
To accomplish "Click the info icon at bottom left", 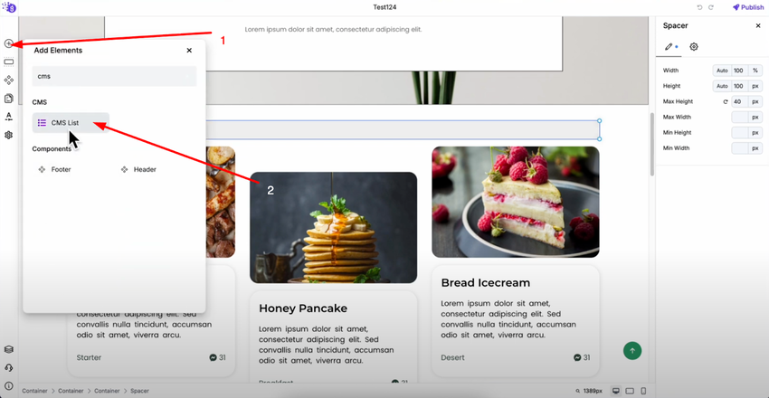I will coord(8,385).
